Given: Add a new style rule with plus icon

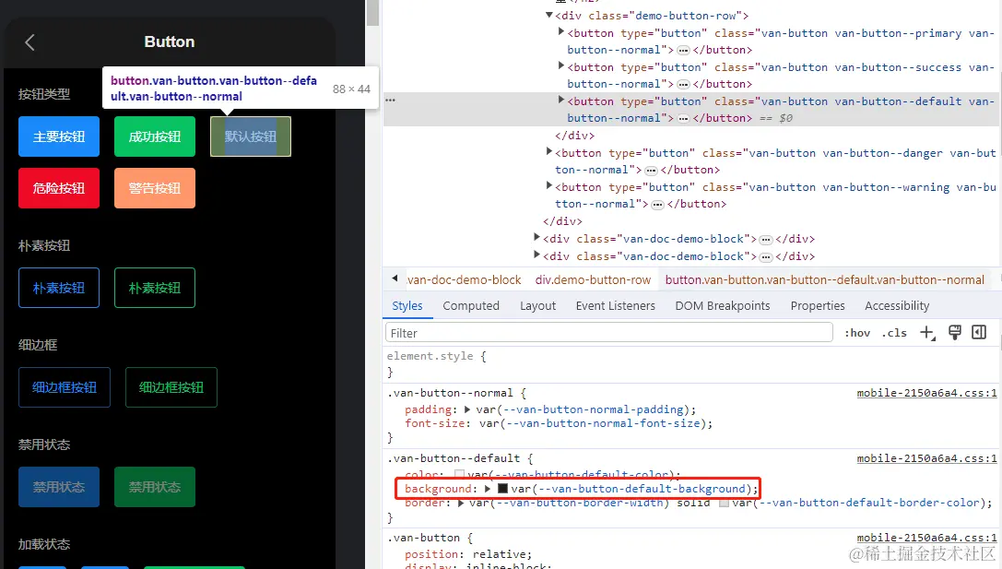Looking at the screenshot, I should coord(927,332).
